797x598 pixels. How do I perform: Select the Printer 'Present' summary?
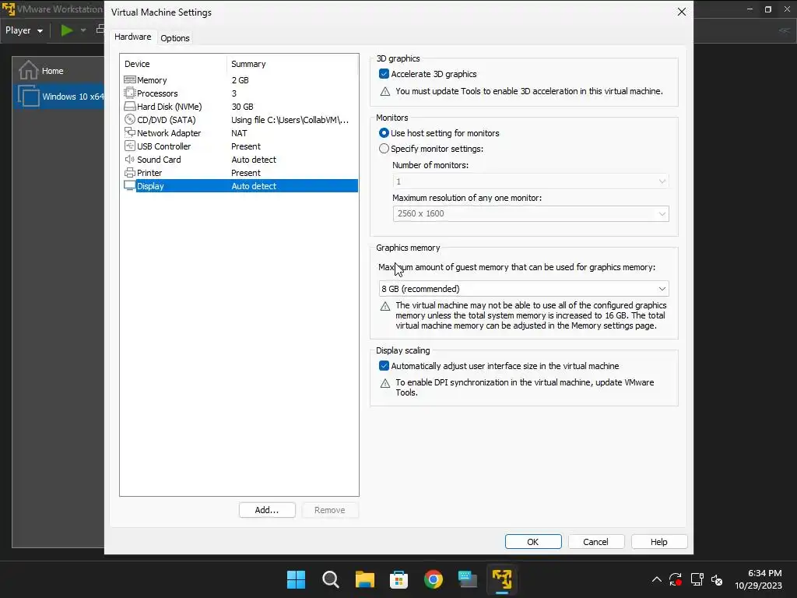[x=246, y=172]
